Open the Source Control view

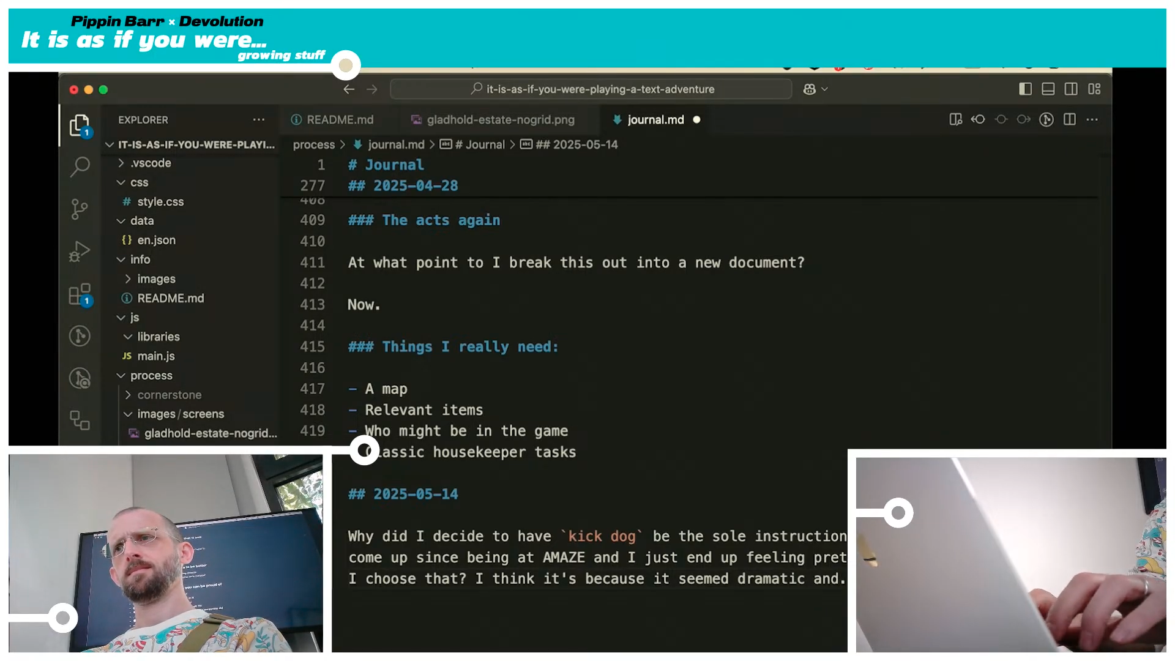click(x=80, y=209)
